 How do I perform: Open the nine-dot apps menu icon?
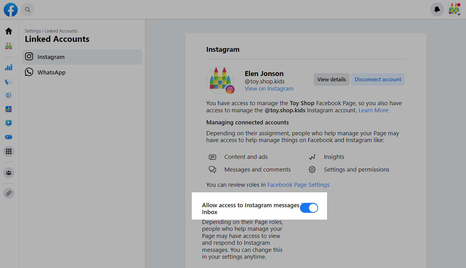(x=9, y=151)
